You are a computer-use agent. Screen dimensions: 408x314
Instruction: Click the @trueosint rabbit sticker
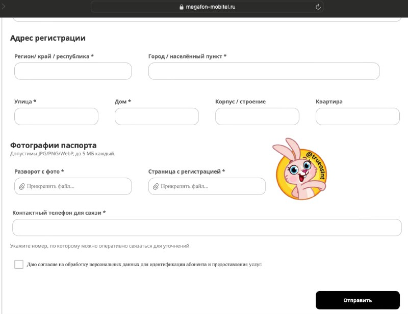coord(300,169)
